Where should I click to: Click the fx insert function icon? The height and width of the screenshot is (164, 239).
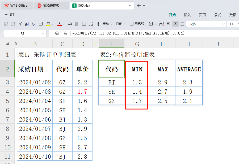pos(65,33)
